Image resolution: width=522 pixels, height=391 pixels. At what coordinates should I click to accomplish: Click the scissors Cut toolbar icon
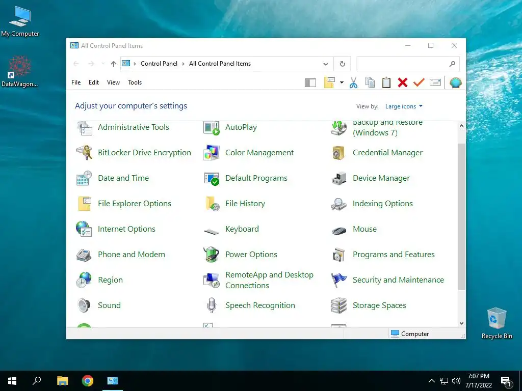[x=354, y=82]
